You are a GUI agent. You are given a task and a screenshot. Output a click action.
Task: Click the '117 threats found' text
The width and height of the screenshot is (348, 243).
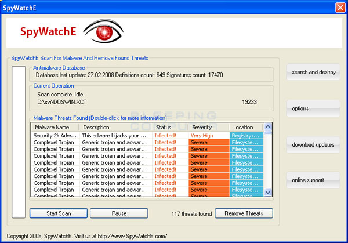click(191, 213)
